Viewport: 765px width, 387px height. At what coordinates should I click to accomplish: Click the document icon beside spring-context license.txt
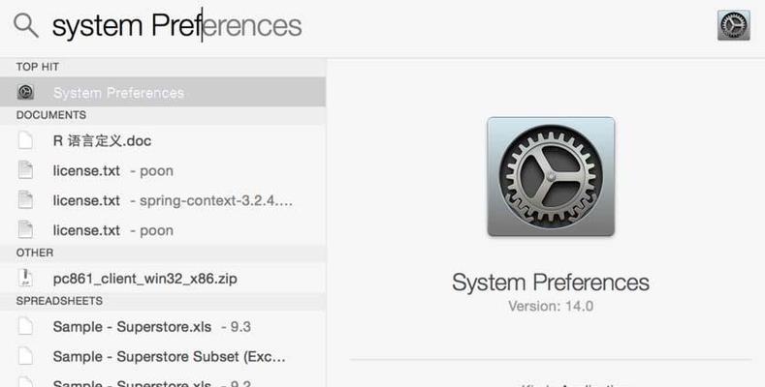25,200
